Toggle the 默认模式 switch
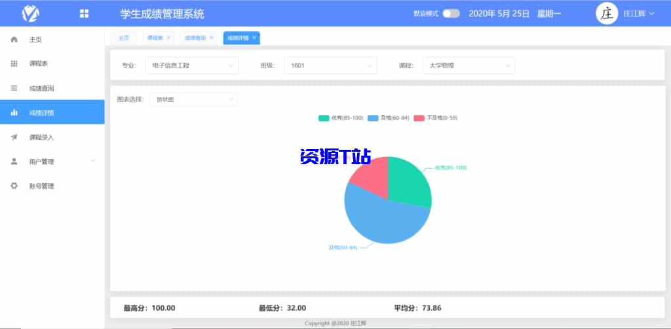This screenshot has height=329, width=671. tap(451, 14)
